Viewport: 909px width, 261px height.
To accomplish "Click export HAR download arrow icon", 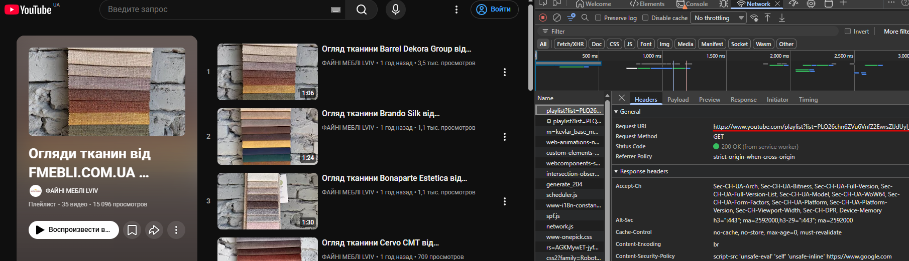I will click(x=782, y=18).
